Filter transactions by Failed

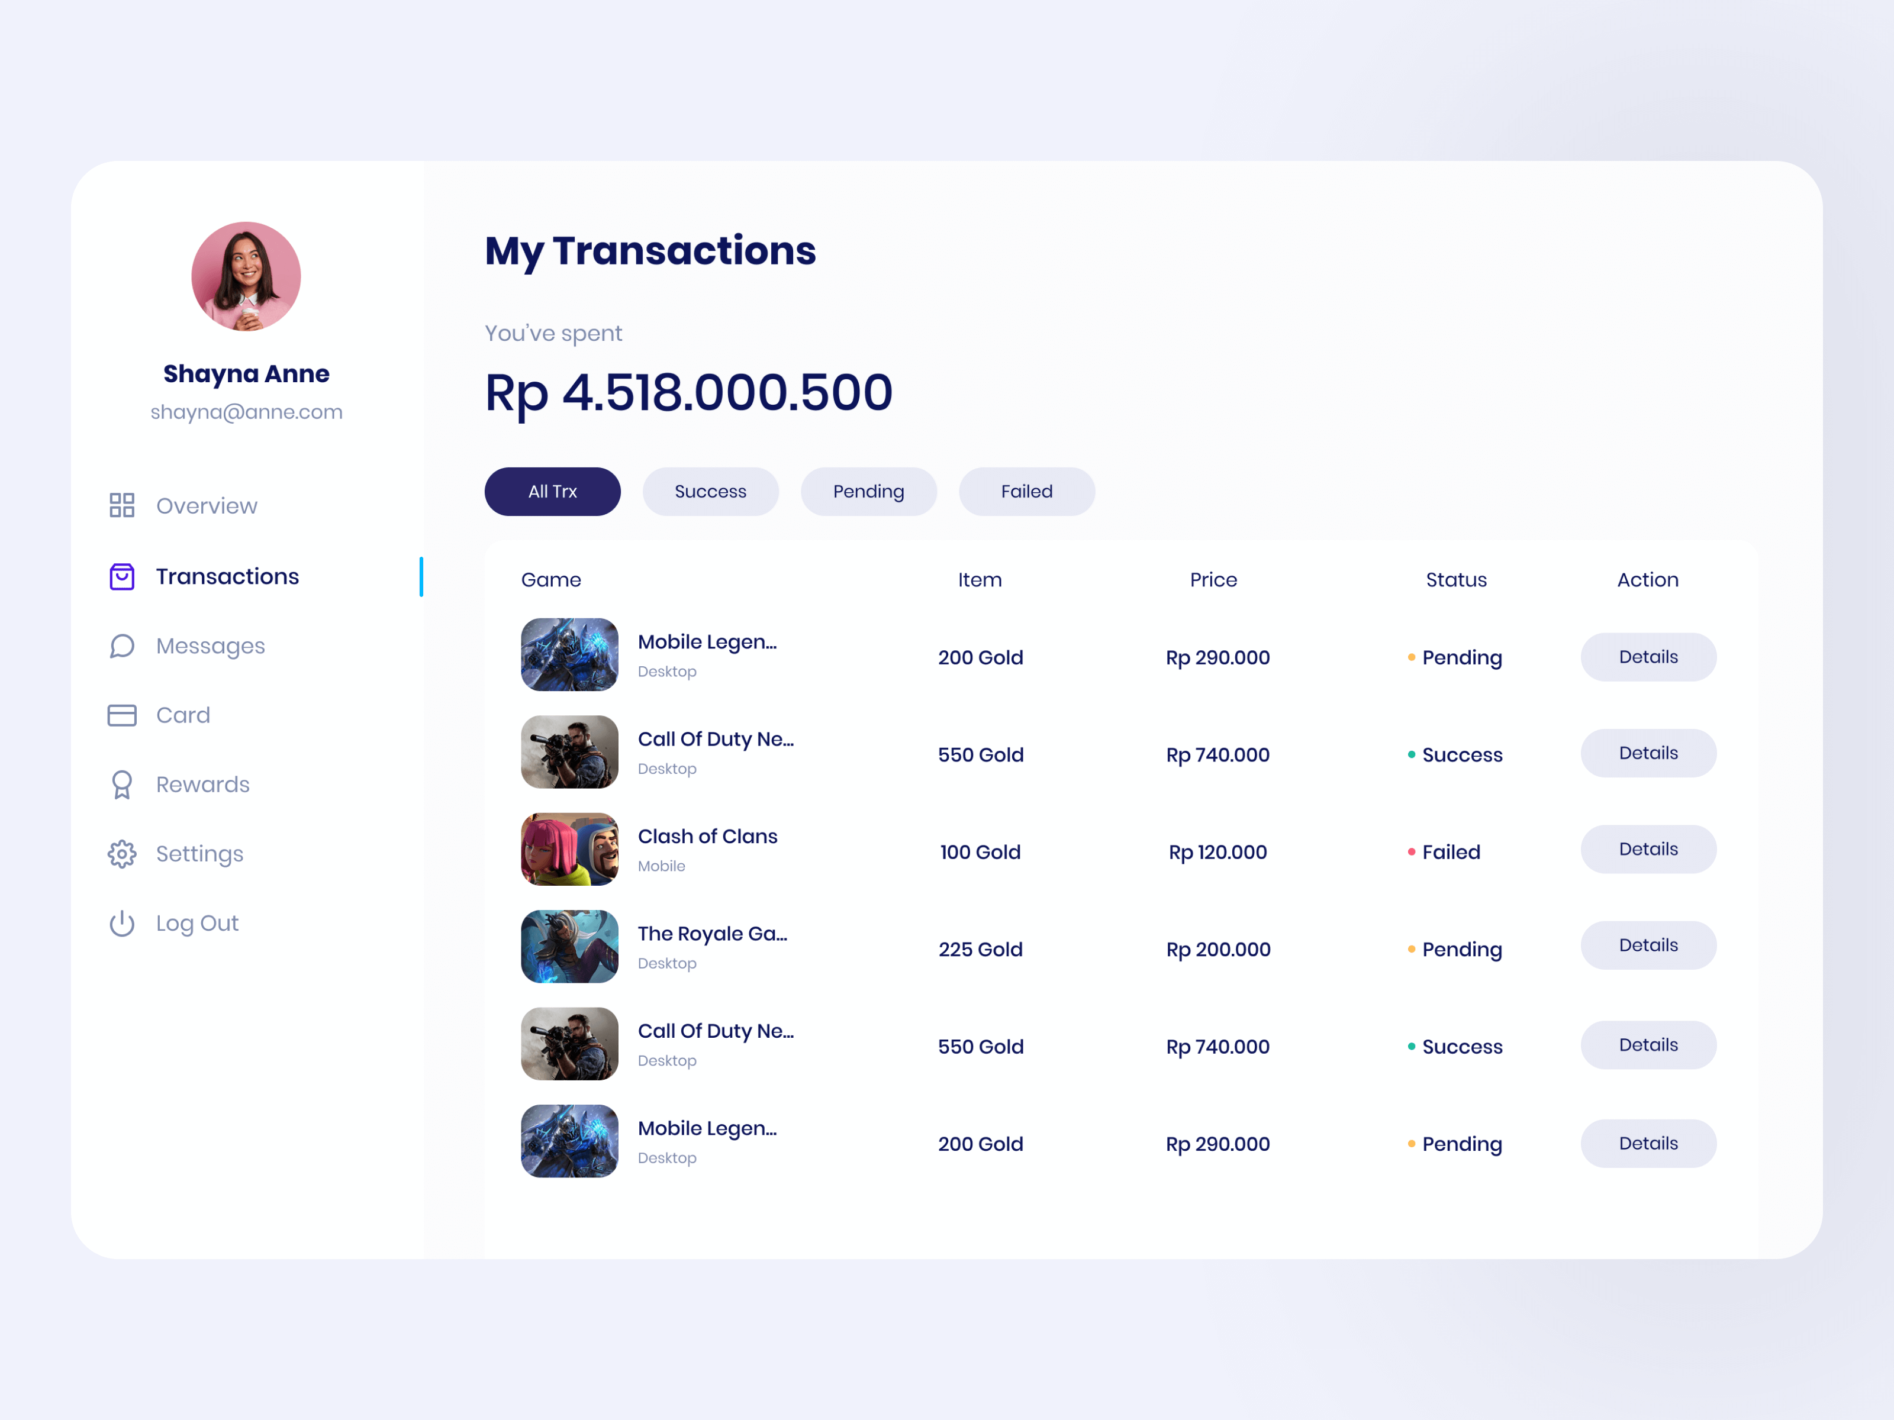[1027, 491]
